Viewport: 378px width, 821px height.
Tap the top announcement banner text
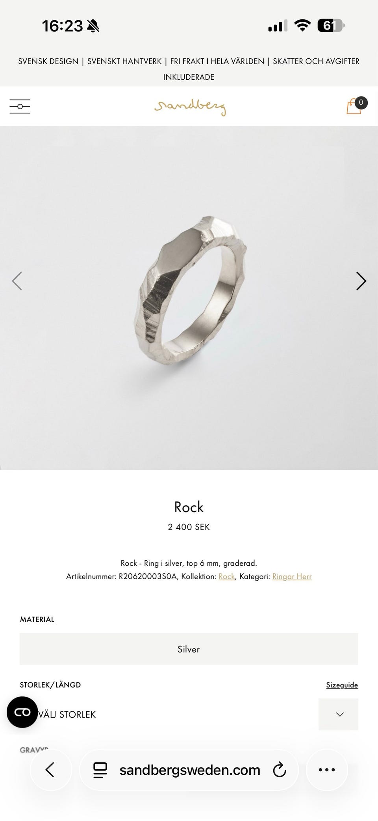pyautogui.click(x=189, y=69)
